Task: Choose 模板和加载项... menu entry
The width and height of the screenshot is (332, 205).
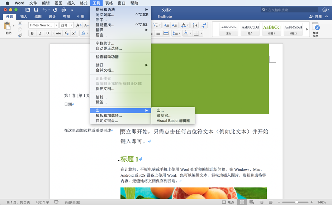Action: point(120,115)
